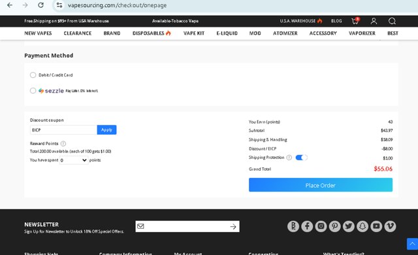The width and height of the screenshot is (418, 255).
Task: Open the BLOG link
Action: [336, 21]
